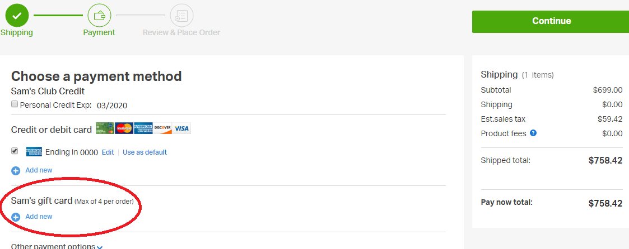The height and width of the screenshot is (249, 629).
Task: Expand Other payment options
Action: coord(57,246)
